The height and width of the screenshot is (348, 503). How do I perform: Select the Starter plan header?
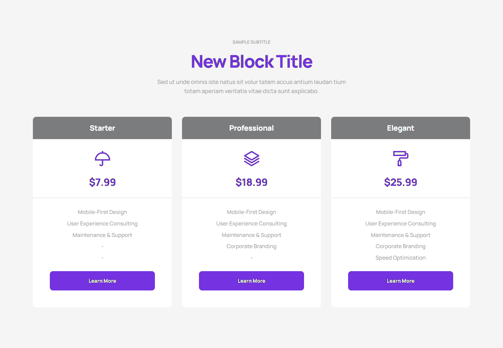[102, 128]
